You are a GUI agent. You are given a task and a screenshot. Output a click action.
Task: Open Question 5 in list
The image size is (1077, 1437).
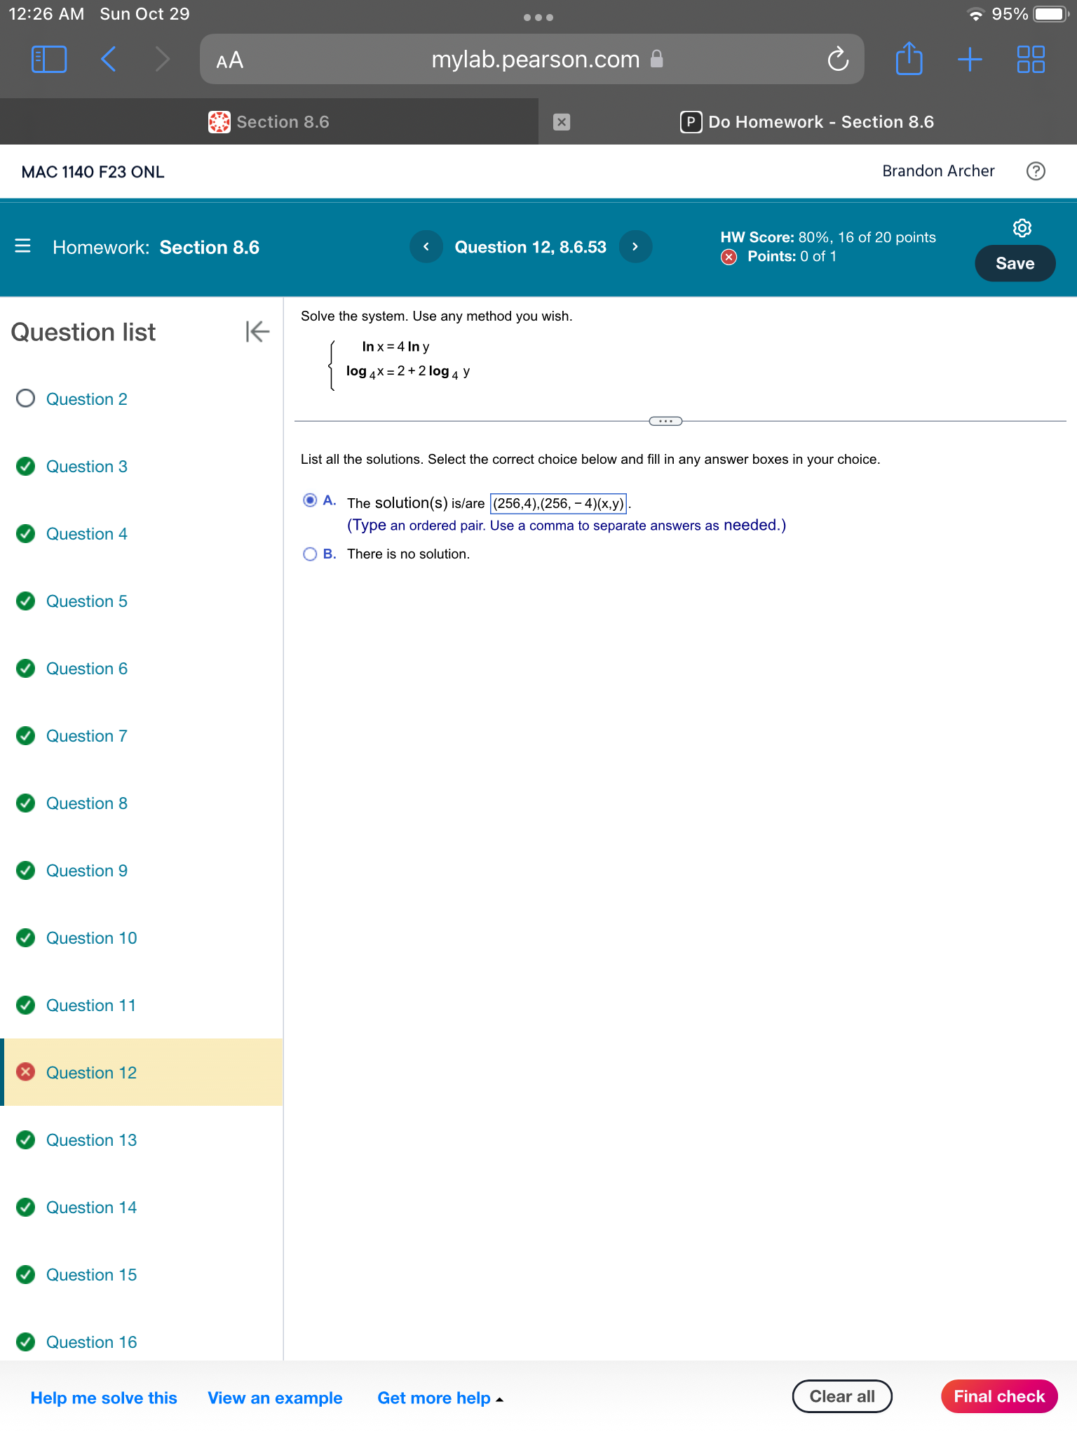click(87, 601)
